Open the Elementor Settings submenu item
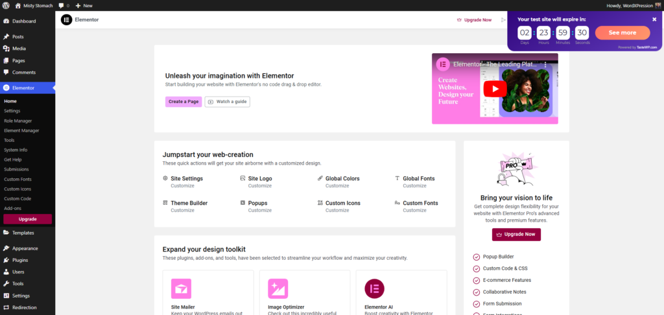 pyautogui.click(x=12, y=111)
